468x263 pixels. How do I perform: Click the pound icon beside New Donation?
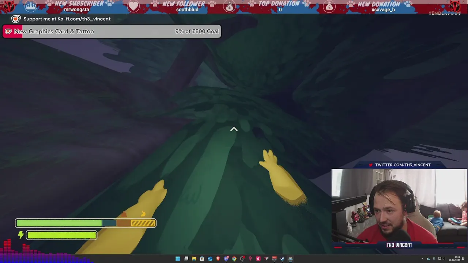pyautogui.click(x=329, y=7)
